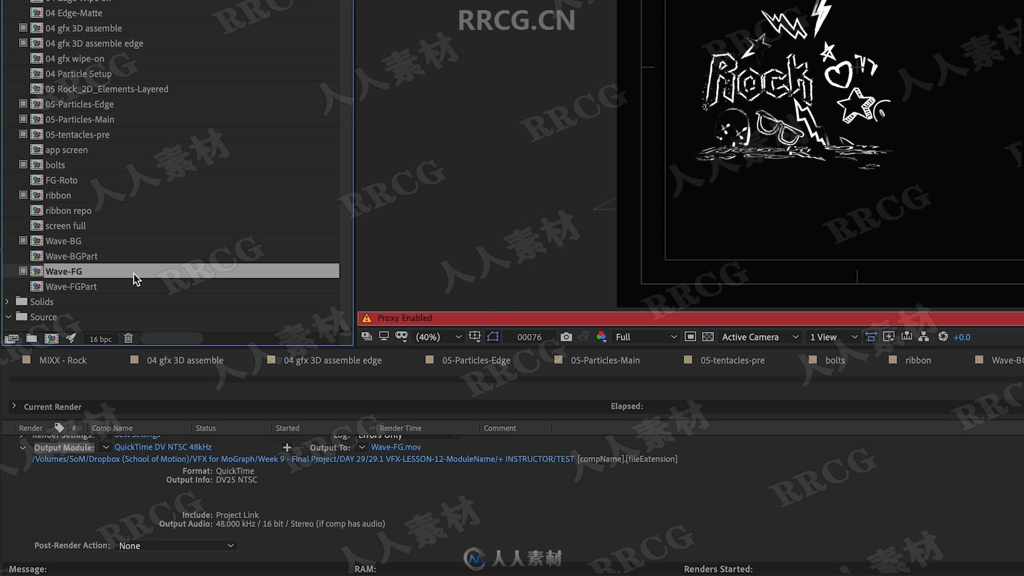Expand the Source folder in project panel

pos(8,316)
